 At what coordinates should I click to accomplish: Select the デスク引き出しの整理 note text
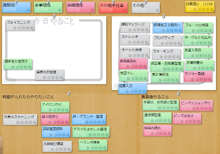(x=90, y=129)
